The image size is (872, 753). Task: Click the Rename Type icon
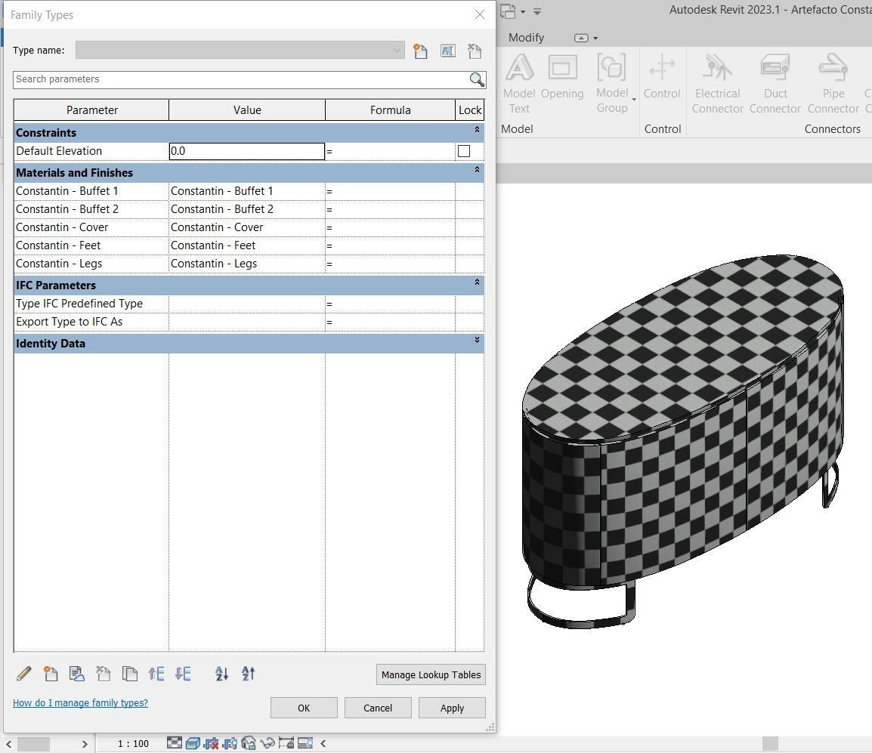click(447, 51)
